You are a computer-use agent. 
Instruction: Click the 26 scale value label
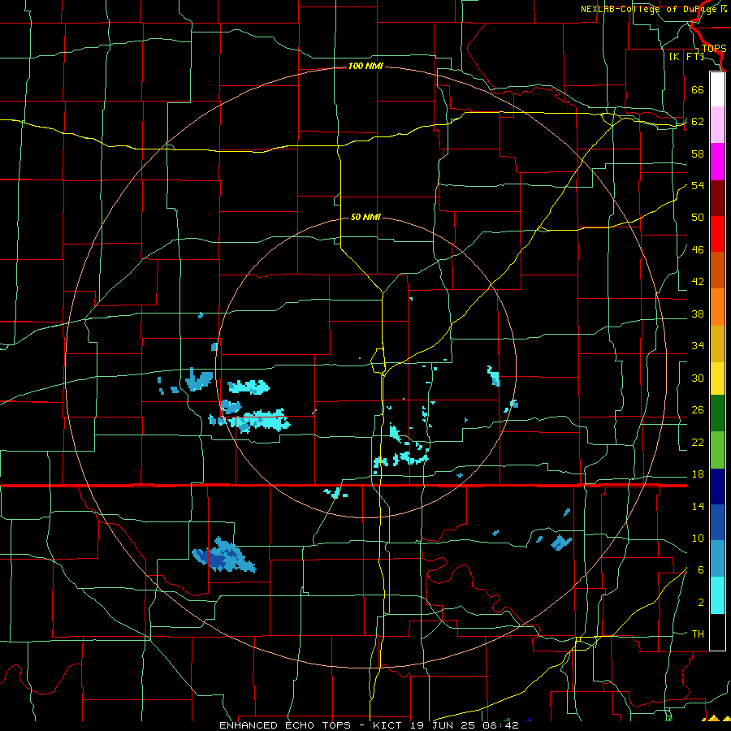click(x=698, y=410)
